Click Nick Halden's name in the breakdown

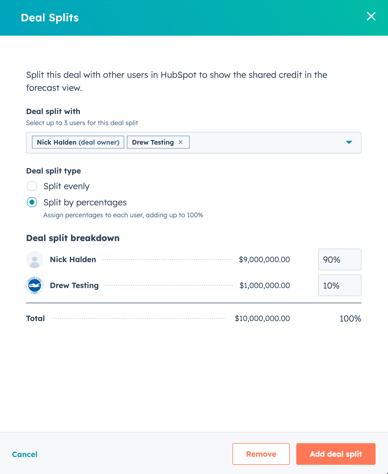(x=73, y=259)
